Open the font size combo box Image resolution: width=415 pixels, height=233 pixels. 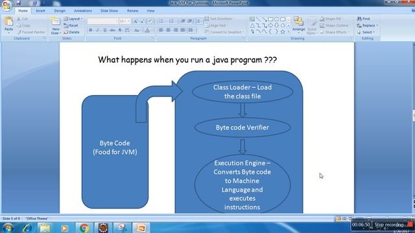124,21
